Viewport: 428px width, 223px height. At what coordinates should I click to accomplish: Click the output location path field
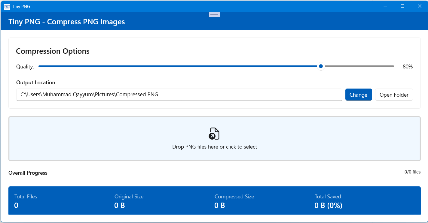[179, 95]
